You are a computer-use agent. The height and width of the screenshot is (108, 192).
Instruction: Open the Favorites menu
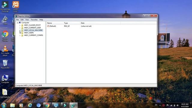(x=34, y=19)
